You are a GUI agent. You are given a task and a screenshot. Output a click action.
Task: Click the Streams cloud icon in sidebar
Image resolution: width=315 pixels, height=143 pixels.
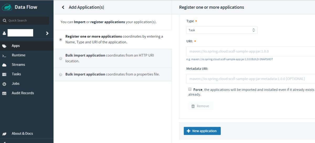pos(4,65)
